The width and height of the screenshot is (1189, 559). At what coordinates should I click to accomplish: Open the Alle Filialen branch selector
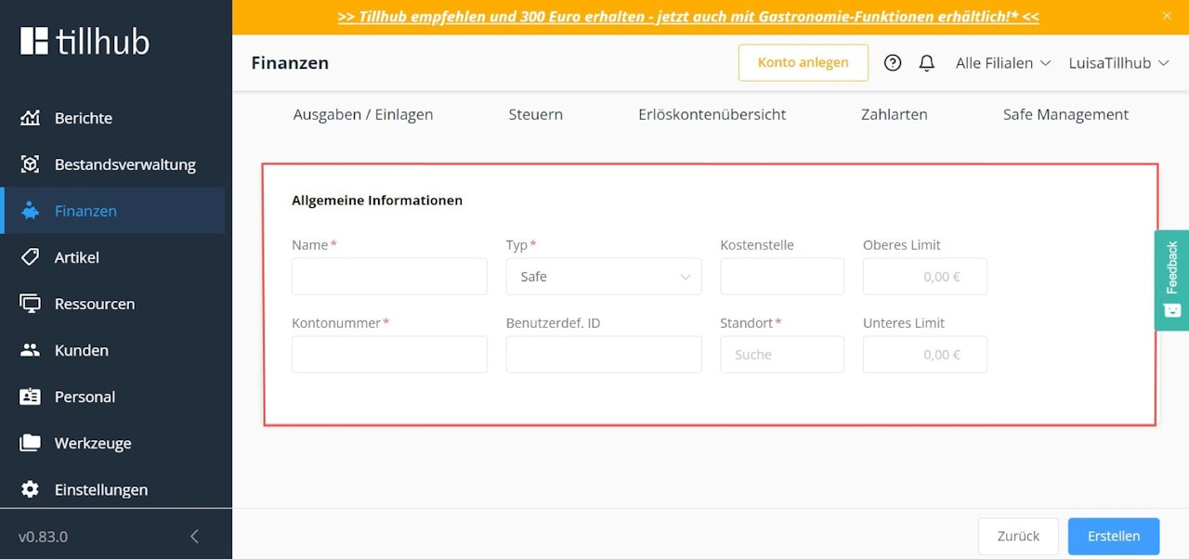1002,63
